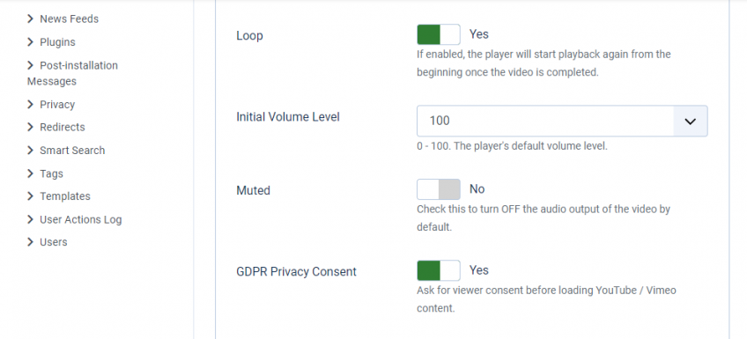Expand the Smart Search chevron

coord(31,151)
